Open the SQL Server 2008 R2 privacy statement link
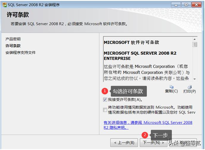 (x=148, y=125)
